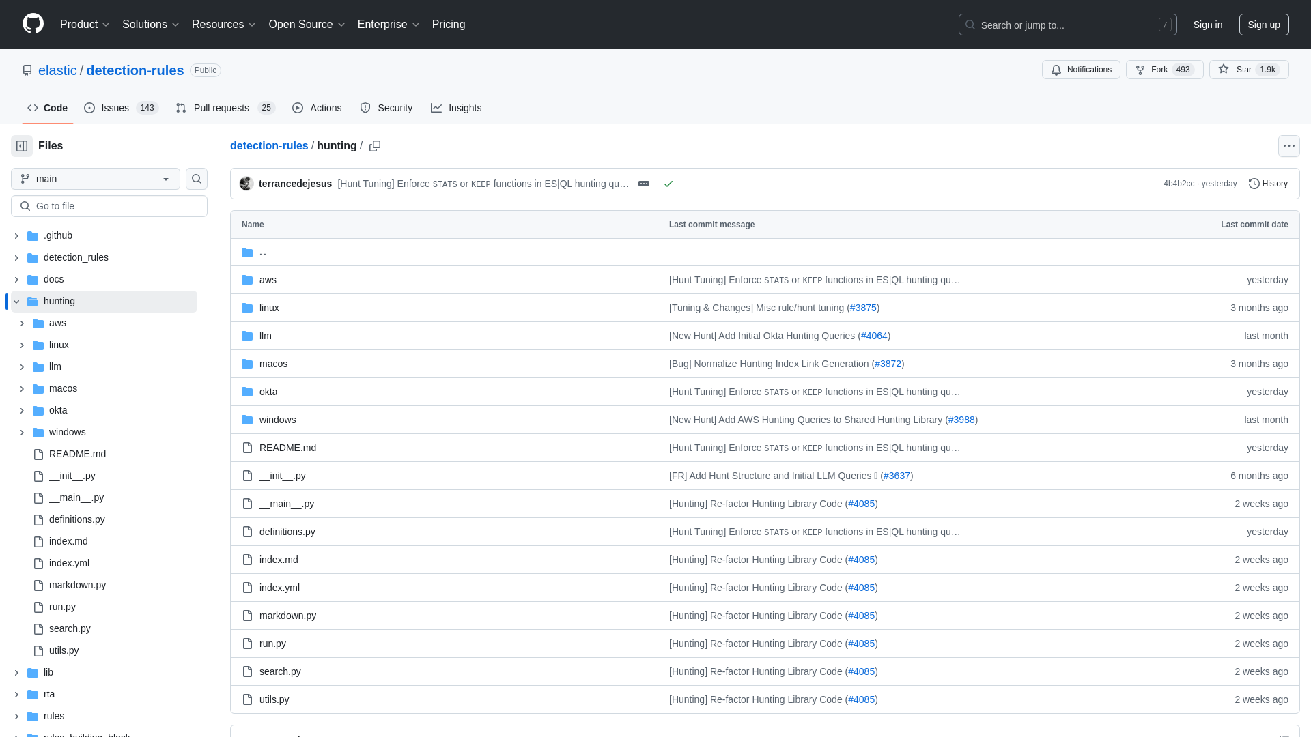Select utils.py in sidebar tree
Viewport: 1311px width, 737px height.
point(64,650)
